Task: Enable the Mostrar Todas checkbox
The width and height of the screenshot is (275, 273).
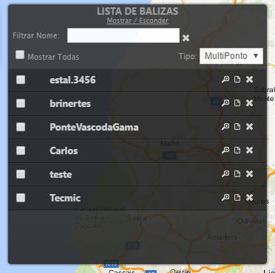Action: 20,55
